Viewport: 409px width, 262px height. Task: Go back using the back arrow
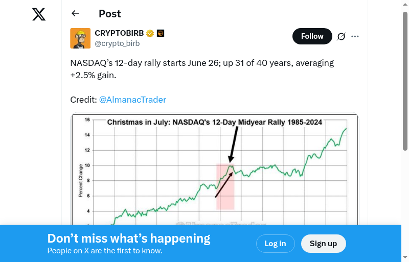pyautogui.click(x=76, y=14)
